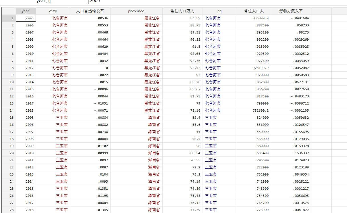Select the province column header
This screenshot has height=213, width=347.
136,11
